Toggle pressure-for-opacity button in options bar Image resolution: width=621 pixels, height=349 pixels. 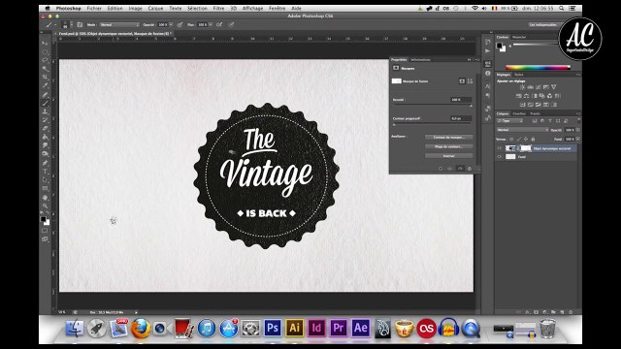(180, 24)
